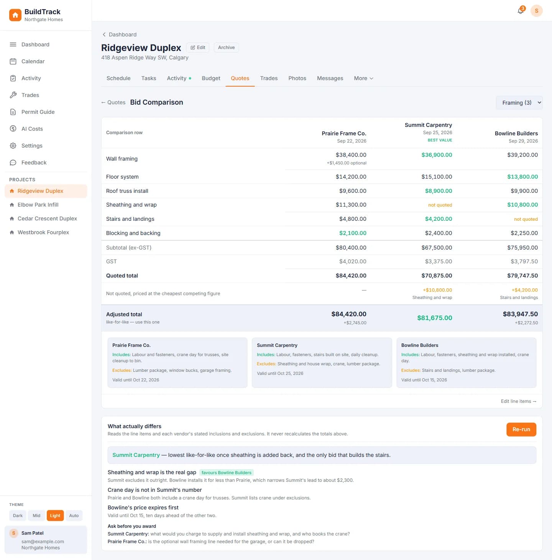The image size is (552, 560).
Task: Click the Trades wrench icon in sidebar
Action: (x=13, y=95)
